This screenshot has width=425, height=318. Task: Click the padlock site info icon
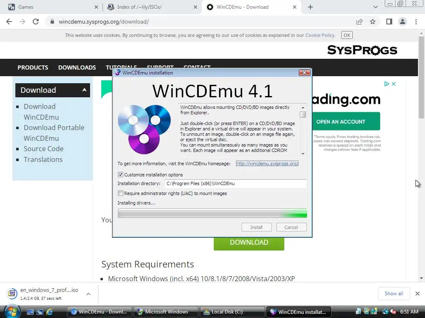[x=52, y=22]
